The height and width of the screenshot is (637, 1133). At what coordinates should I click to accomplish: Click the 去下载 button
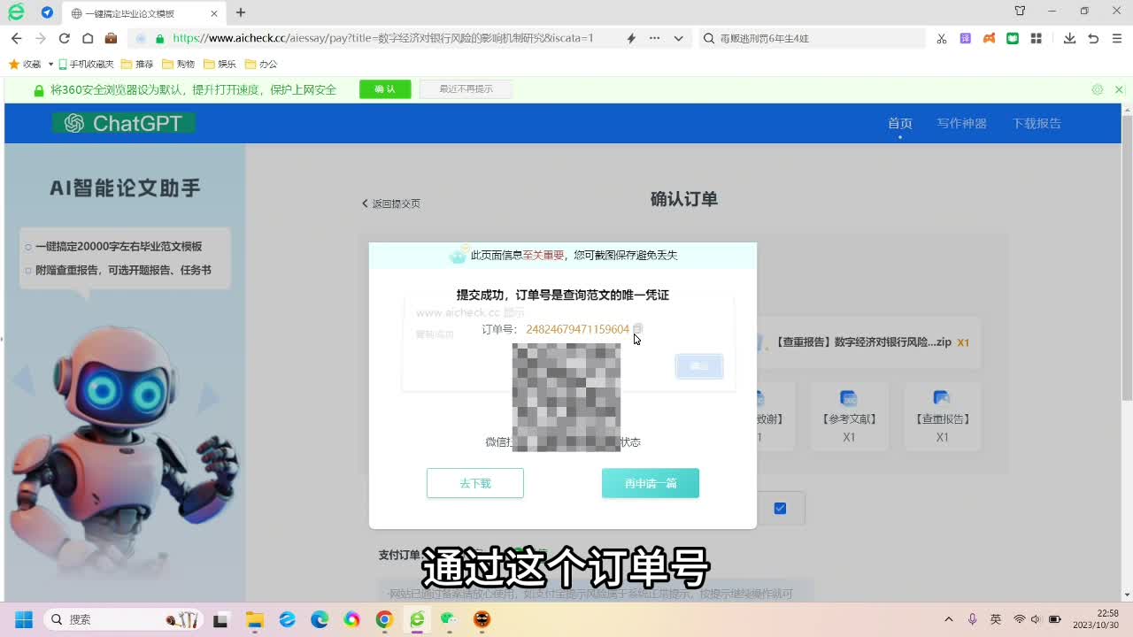(x=475, y=483)
